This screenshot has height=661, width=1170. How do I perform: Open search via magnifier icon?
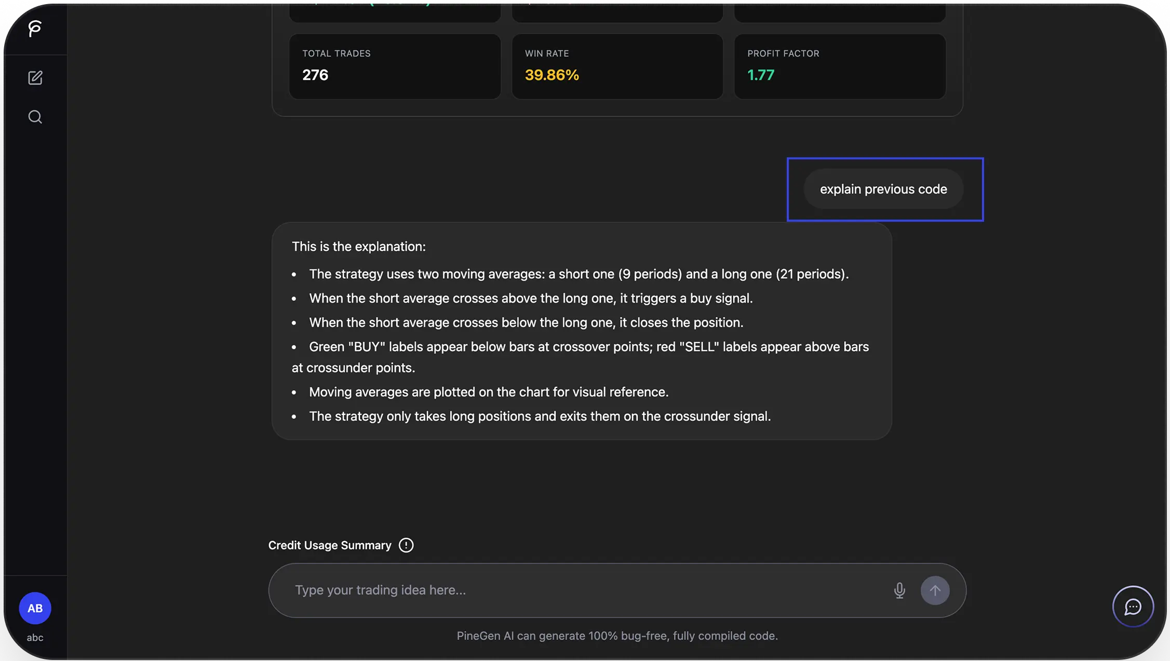35,117
